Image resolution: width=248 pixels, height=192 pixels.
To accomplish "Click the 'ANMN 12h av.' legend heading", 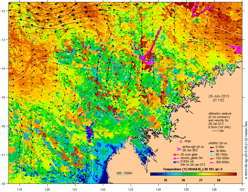I will click(218, 143).
